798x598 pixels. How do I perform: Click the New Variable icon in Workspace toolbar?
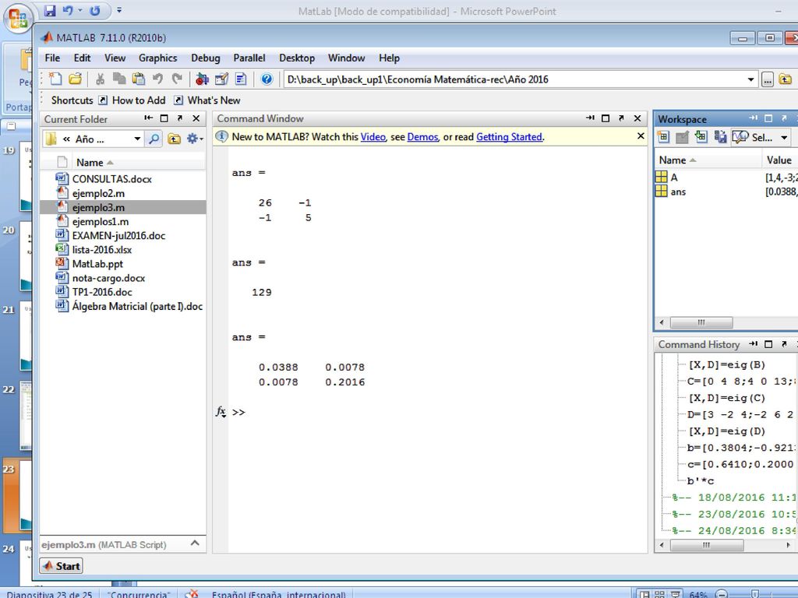click(x=663, y=137)
